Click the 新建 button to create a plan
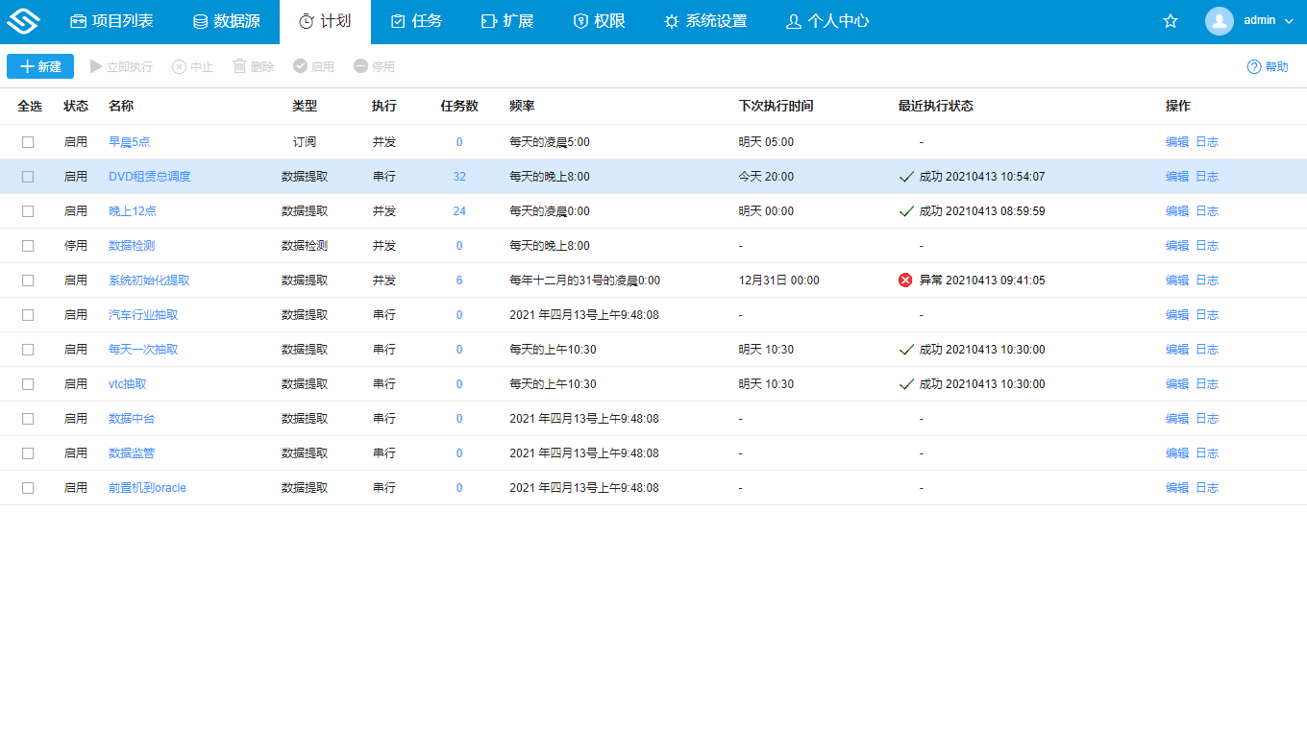 [x=39, y=66]
